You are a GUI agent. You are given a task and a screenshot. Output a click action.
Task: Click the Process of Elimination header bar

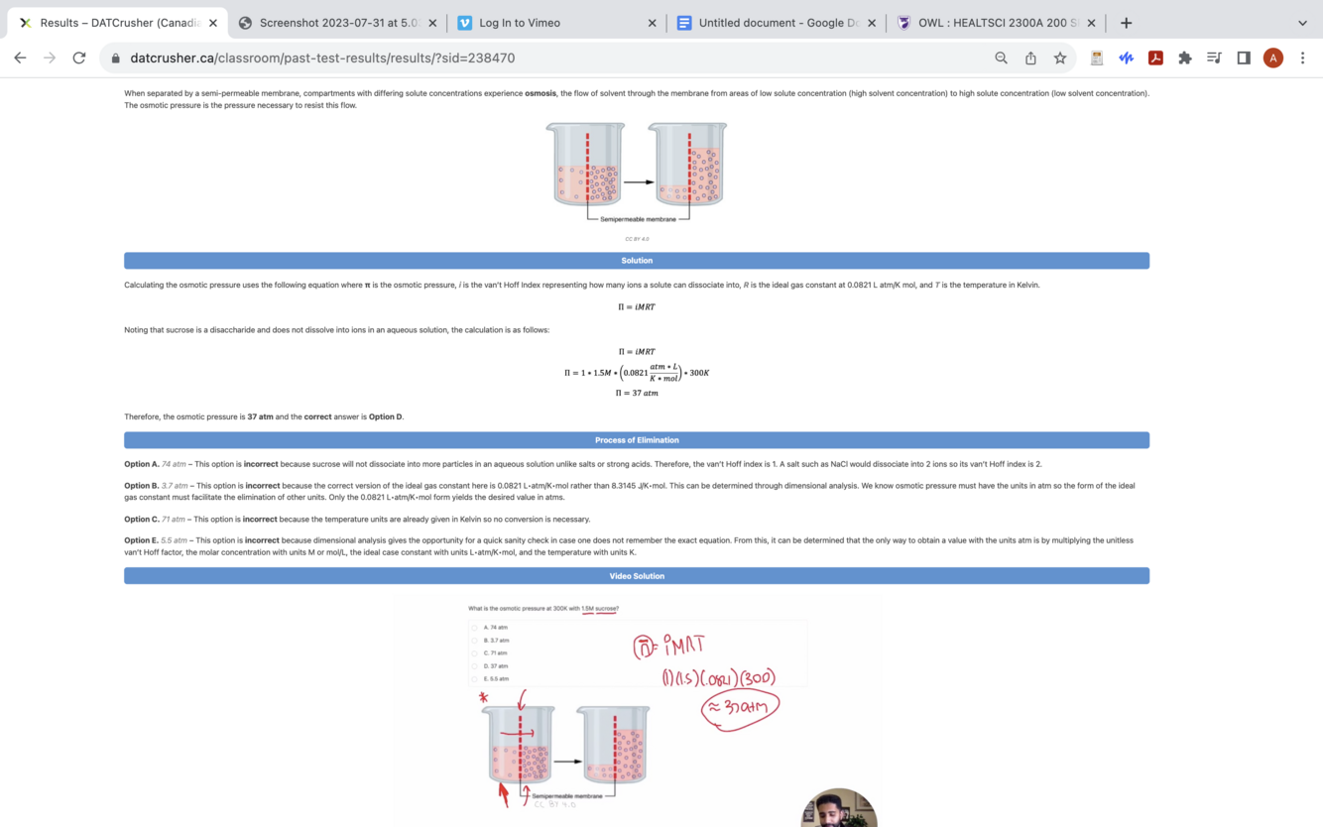(x=637, y=440)
